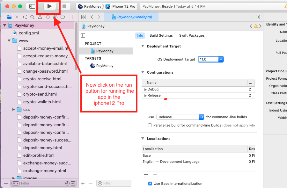Viewport: 287px width, 188px height.
Task: Expand the css folder
Action: 14,109
